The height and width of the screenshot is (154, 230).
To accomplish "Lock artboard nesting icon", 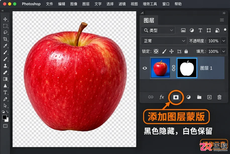I will (179, 51).
